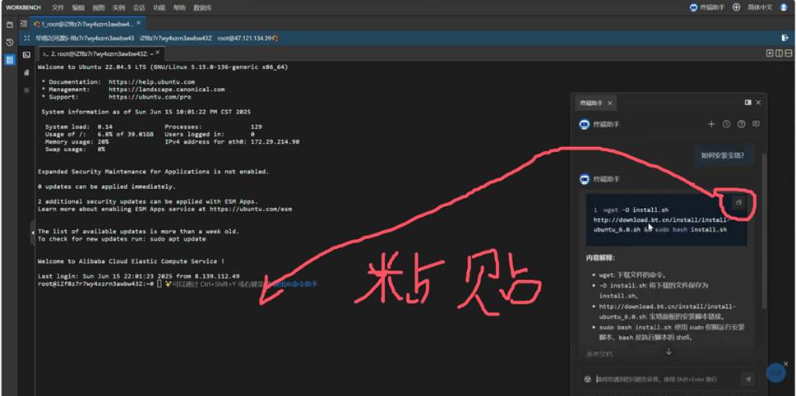Viewport: 796px width, 396px height.
Task: Close the 终端助手 tab in assistant panel
Action: [610, 104]
